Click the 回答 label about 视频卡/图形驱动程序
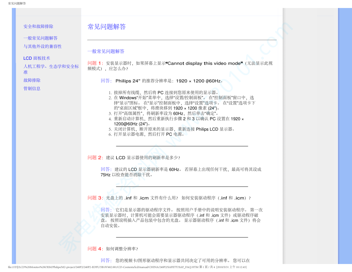The image size is (352, 272). 106,261
